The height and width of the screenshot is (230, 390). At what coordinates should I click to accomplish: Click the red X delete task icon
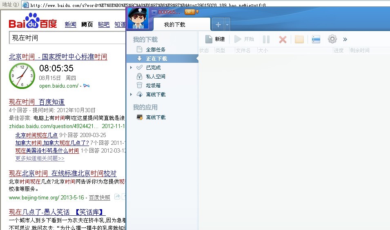(x=283, y=39)
